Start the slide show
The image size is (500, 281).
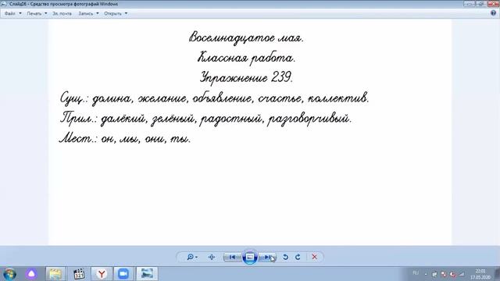tap(250, 257)
